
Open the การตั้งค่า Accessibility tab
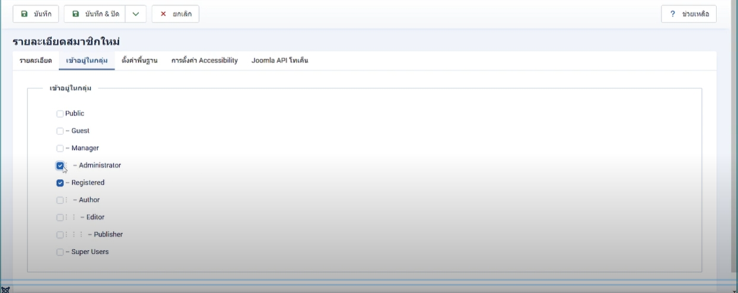pos(204,60)
